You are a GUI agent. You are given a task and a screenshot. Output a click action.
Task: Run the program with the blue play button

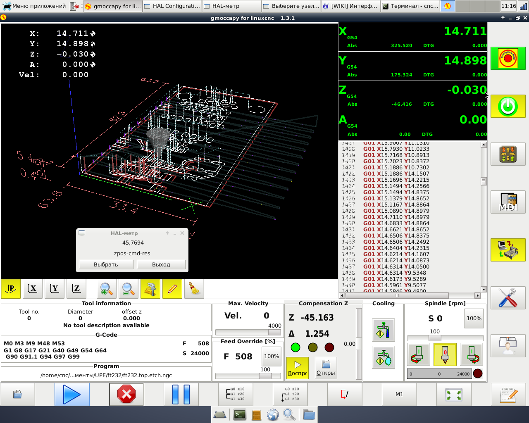[x=72, y=394]
